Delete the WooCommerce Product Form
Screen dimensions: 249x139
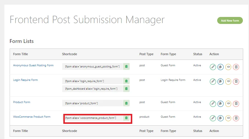coord(236,118)
